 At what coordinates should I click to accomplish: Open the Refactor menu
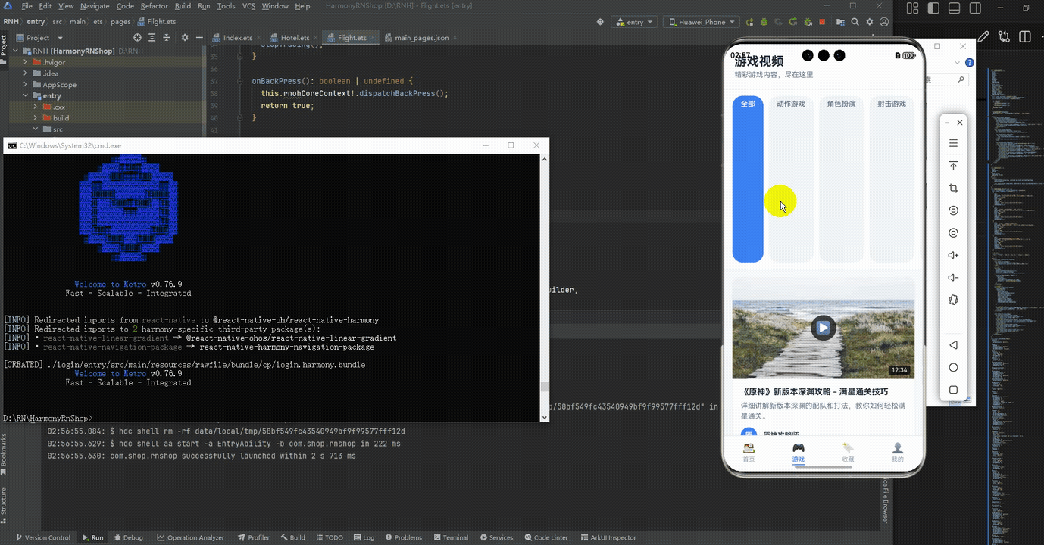point(154,6)
